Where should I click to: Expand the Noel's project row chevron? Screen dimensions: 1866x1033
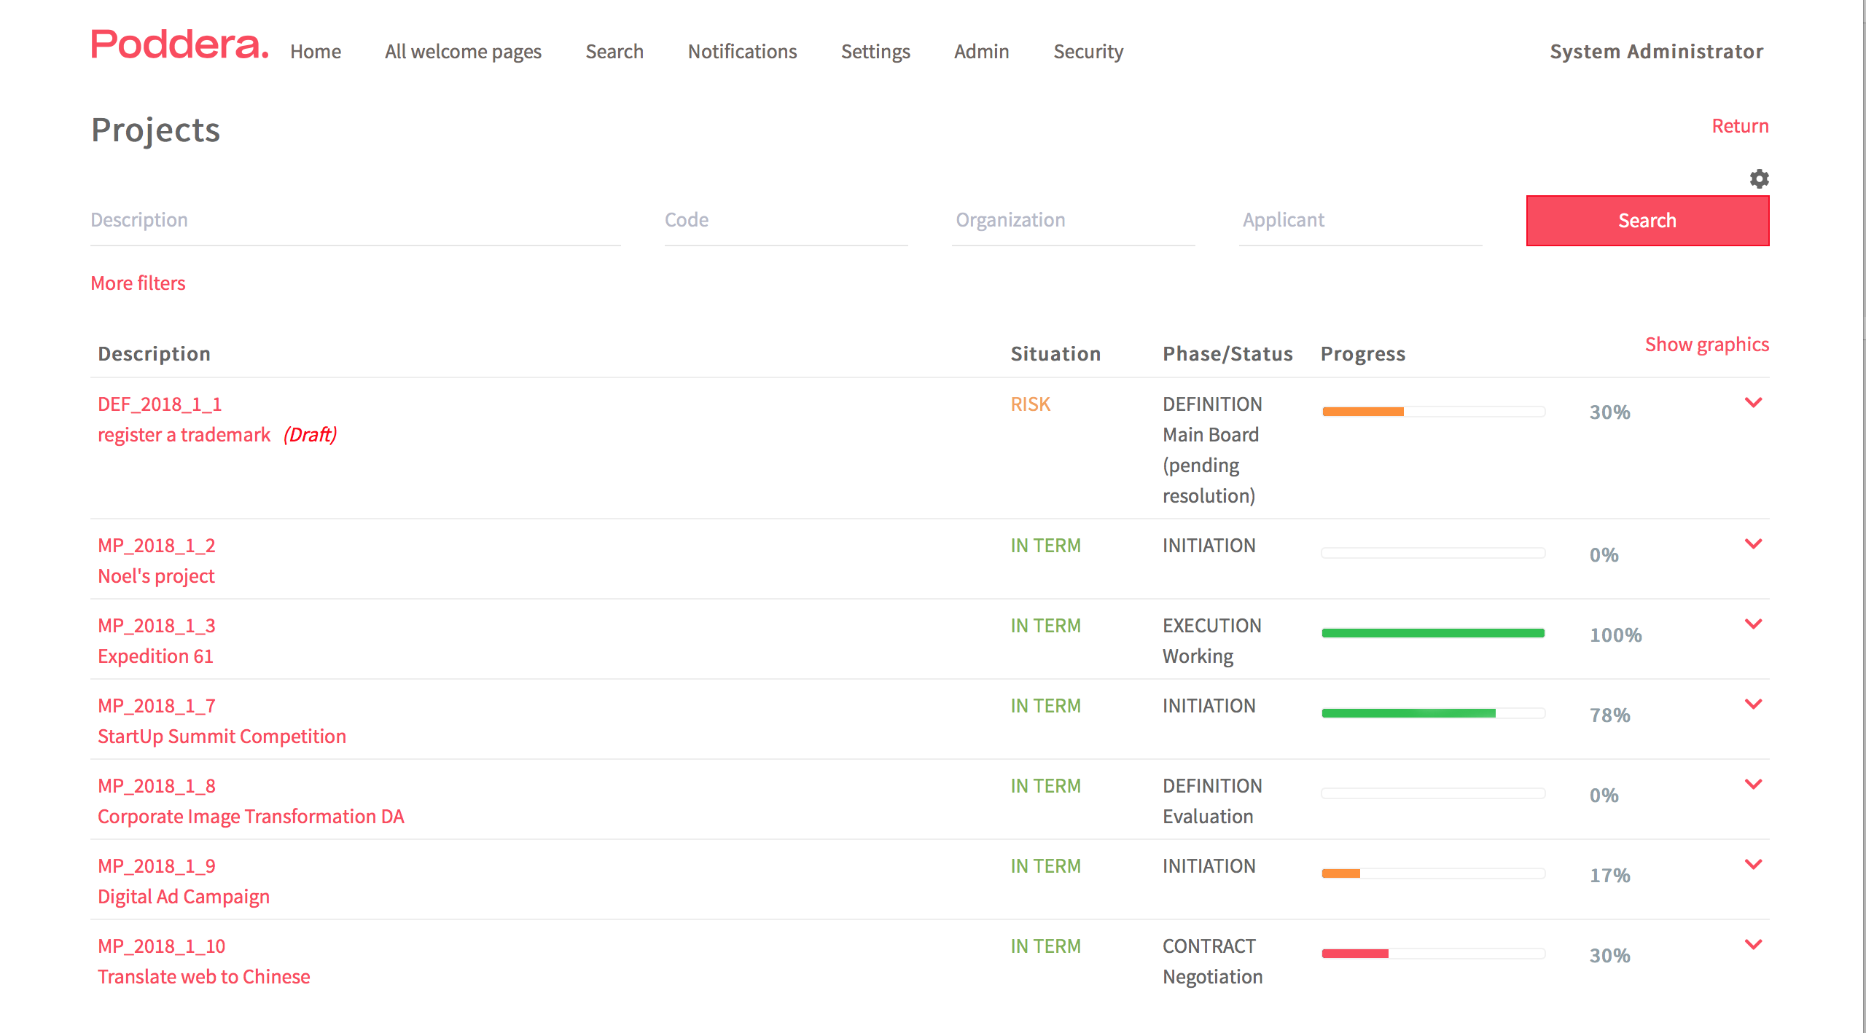1753,544
